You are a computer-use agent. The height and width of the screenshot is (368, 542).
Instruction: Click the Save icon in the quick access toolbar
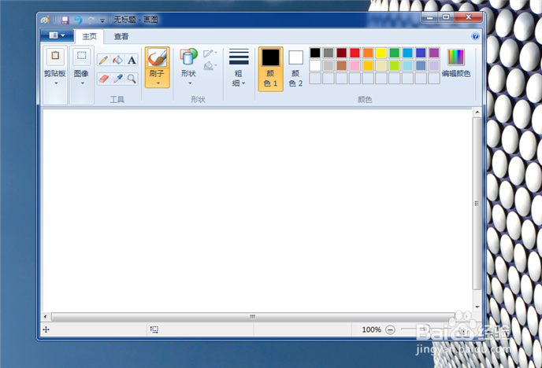[x=65, y=20]
